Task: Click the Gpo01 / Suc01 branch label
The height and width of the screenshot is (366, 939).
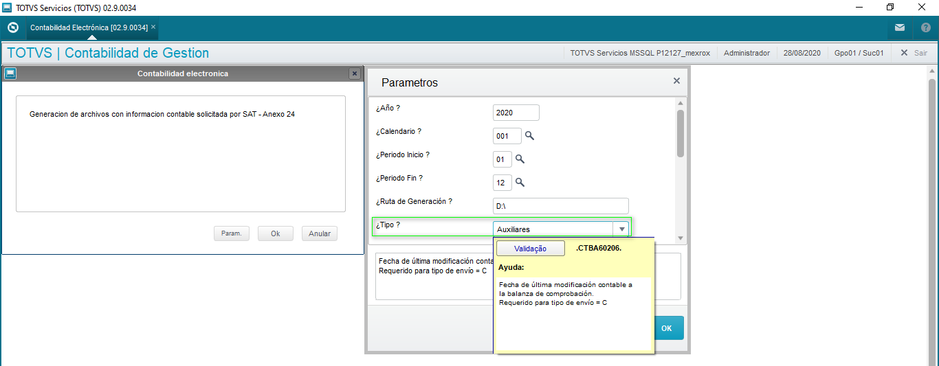Action: pyautogui.click(x=859, y=53)
